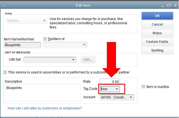
Task: Check the used in assemblies option
Action: pyautogui.click(x=5, y=72)
